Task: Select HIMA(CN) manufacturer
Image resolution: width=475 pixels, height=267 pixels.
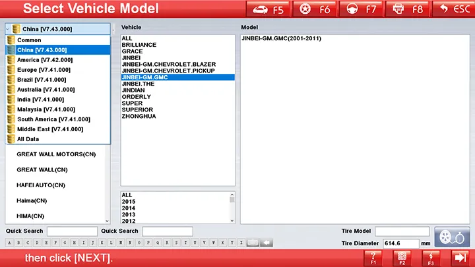Action: pos(30,216)
